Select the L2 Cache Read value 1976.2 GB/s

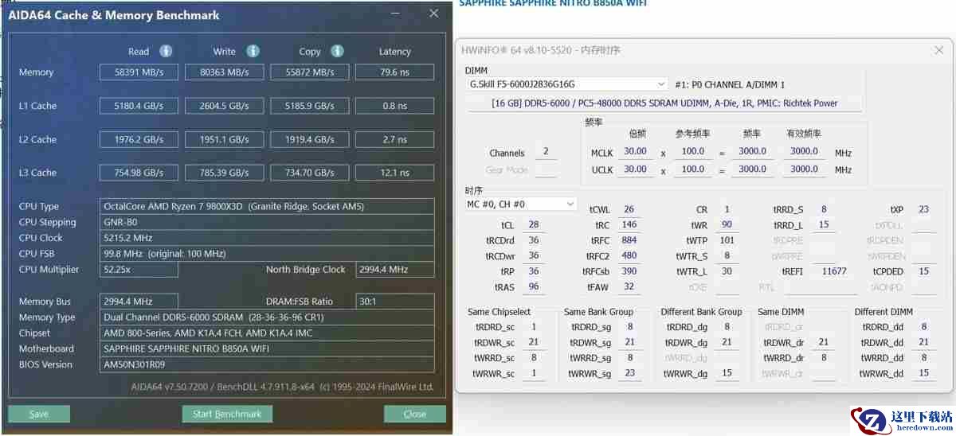[x=139, y=139]
